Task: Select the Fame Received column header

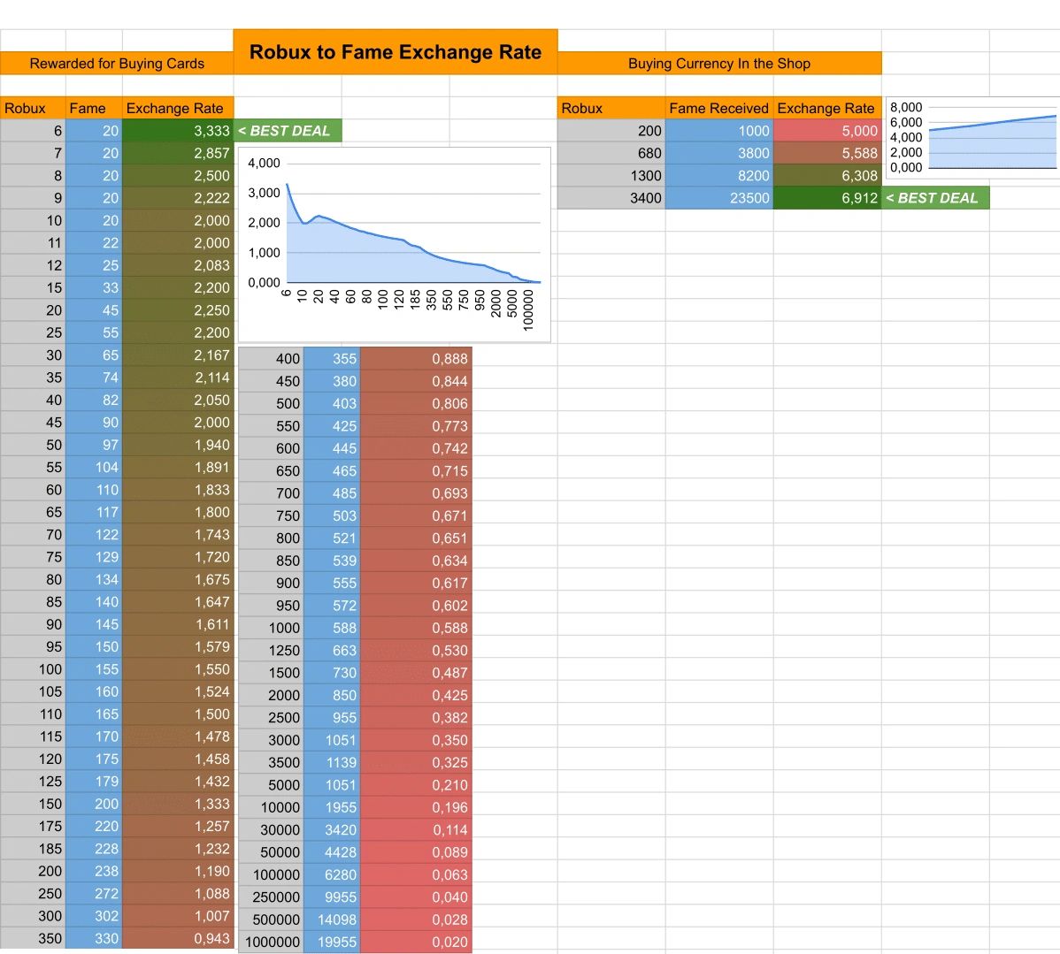Action: click(718, 108)
